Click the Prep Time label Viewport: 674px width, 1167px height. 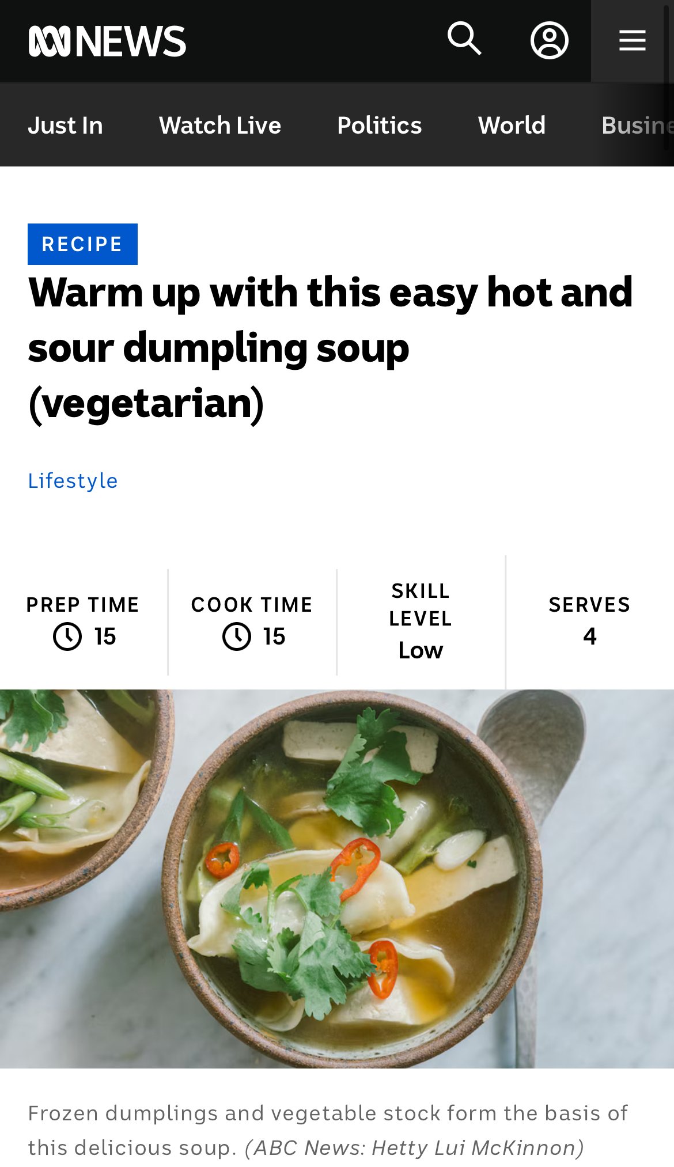pyautogui.click(x=83, y=605)
